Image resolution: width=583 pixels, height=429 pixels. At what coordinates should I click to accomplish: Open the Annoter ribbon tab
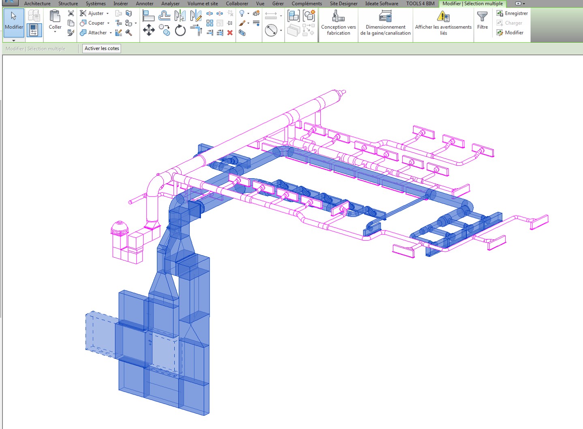pyautogui.click(x=144, y=4)
